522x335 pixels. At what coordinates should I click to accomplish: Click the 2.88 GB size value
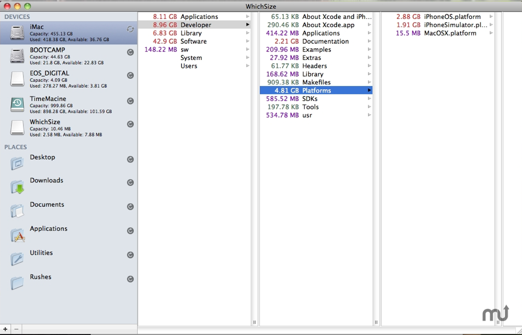tap(408, 16)
